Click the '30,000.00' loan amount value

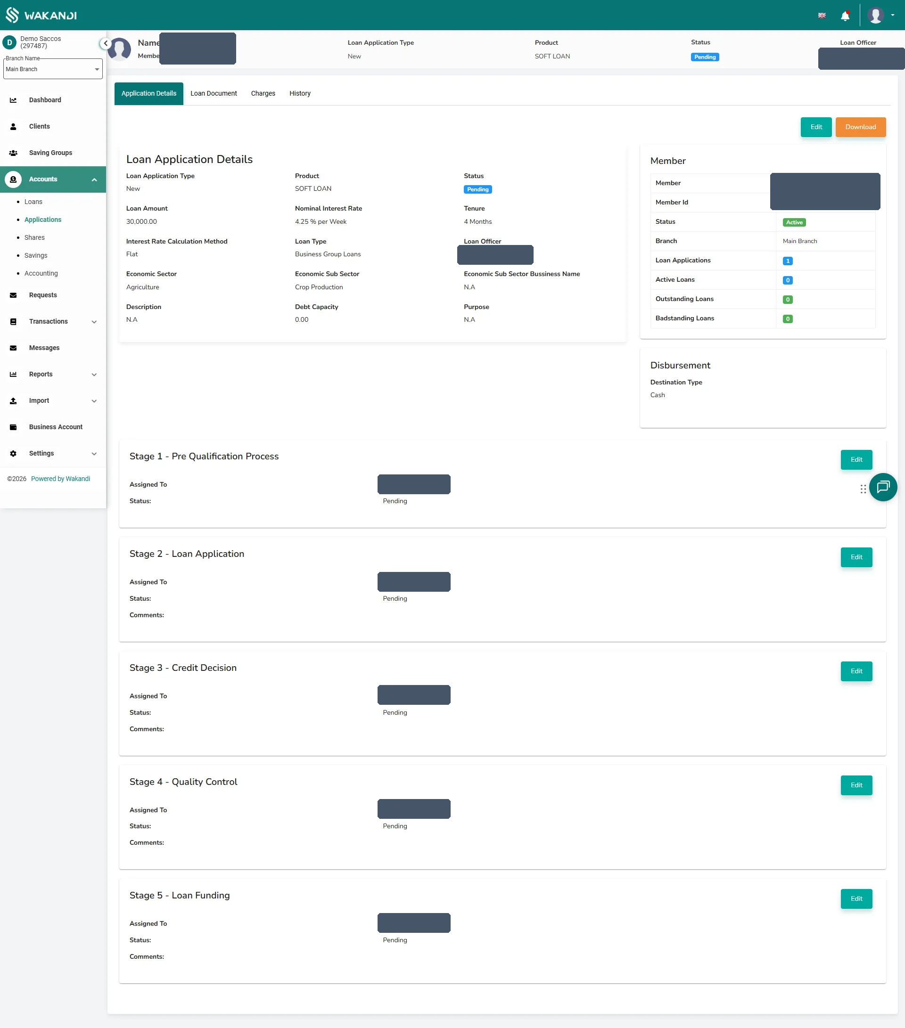tap(141, 222)
